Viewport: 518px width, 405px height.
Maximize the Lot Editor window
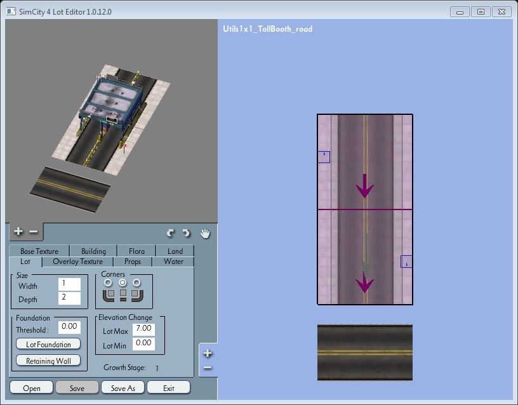tap(481, 12)
